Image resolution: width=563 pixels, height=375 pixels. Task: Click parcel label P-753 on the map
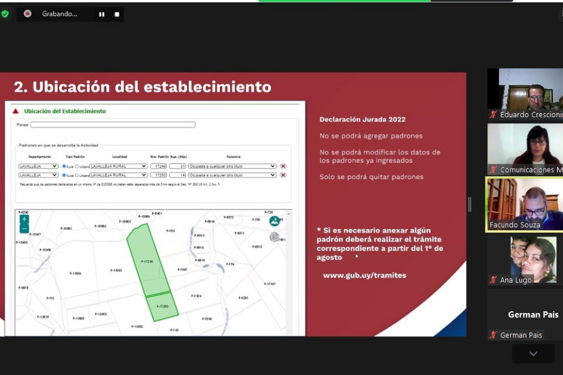click(170, 231)
